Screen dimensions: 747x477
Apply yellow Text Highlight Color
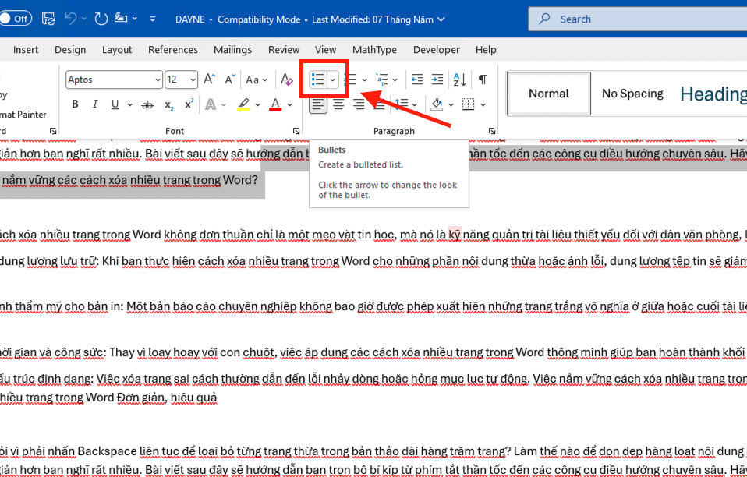coord(243,104)
